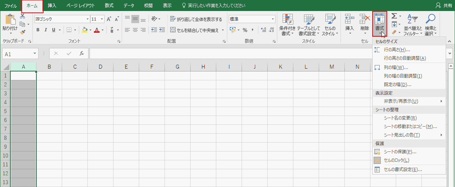The image size is (455, 187).
Task: Open the ファイル tab
Action: (x=11, y=6)
